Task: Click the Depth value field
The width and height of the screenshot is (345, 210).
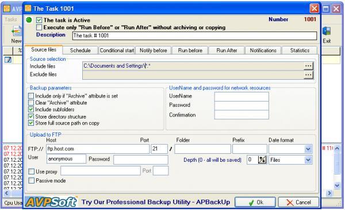Action: point(252,160)
